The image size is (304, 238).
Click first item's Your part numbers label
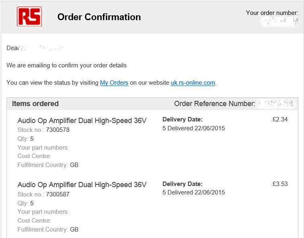click(x=43, y=148)
